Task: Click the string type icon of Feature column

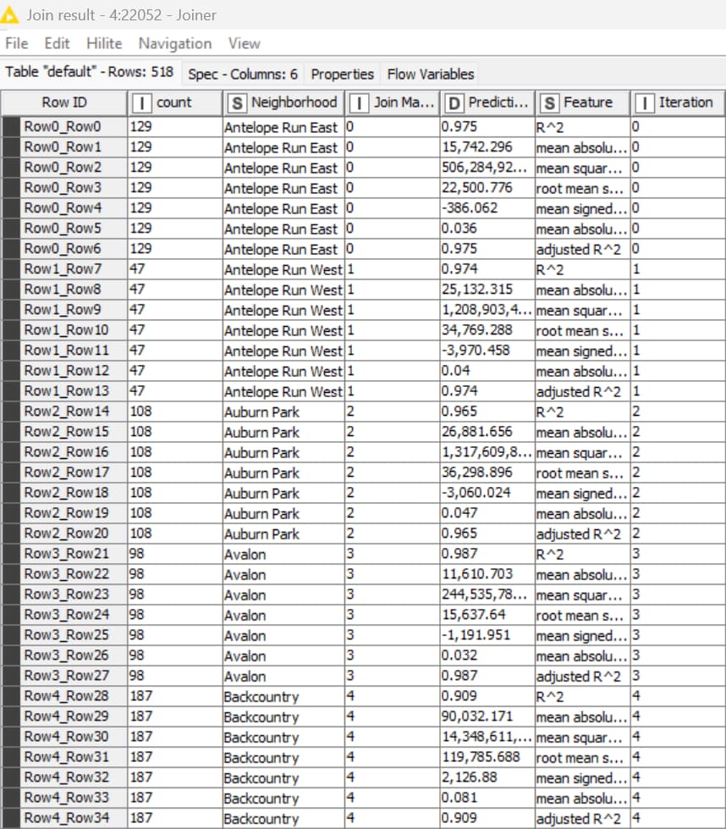Action: [549, 103]
